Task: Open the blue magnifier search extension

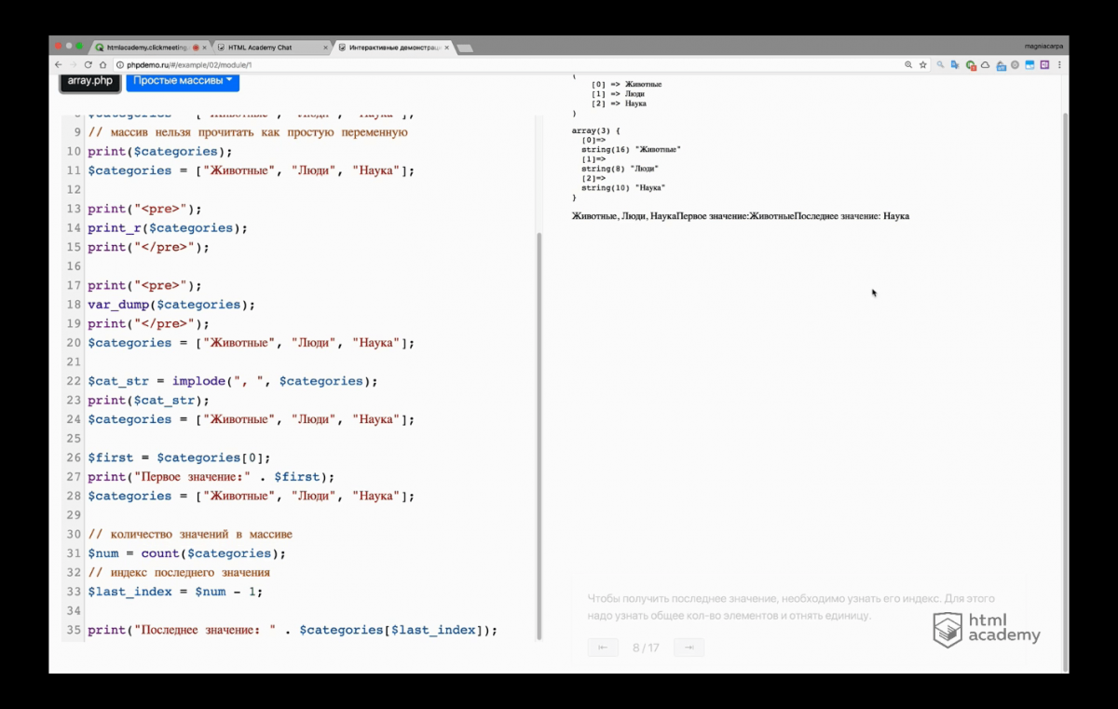Action: [941, 65]
